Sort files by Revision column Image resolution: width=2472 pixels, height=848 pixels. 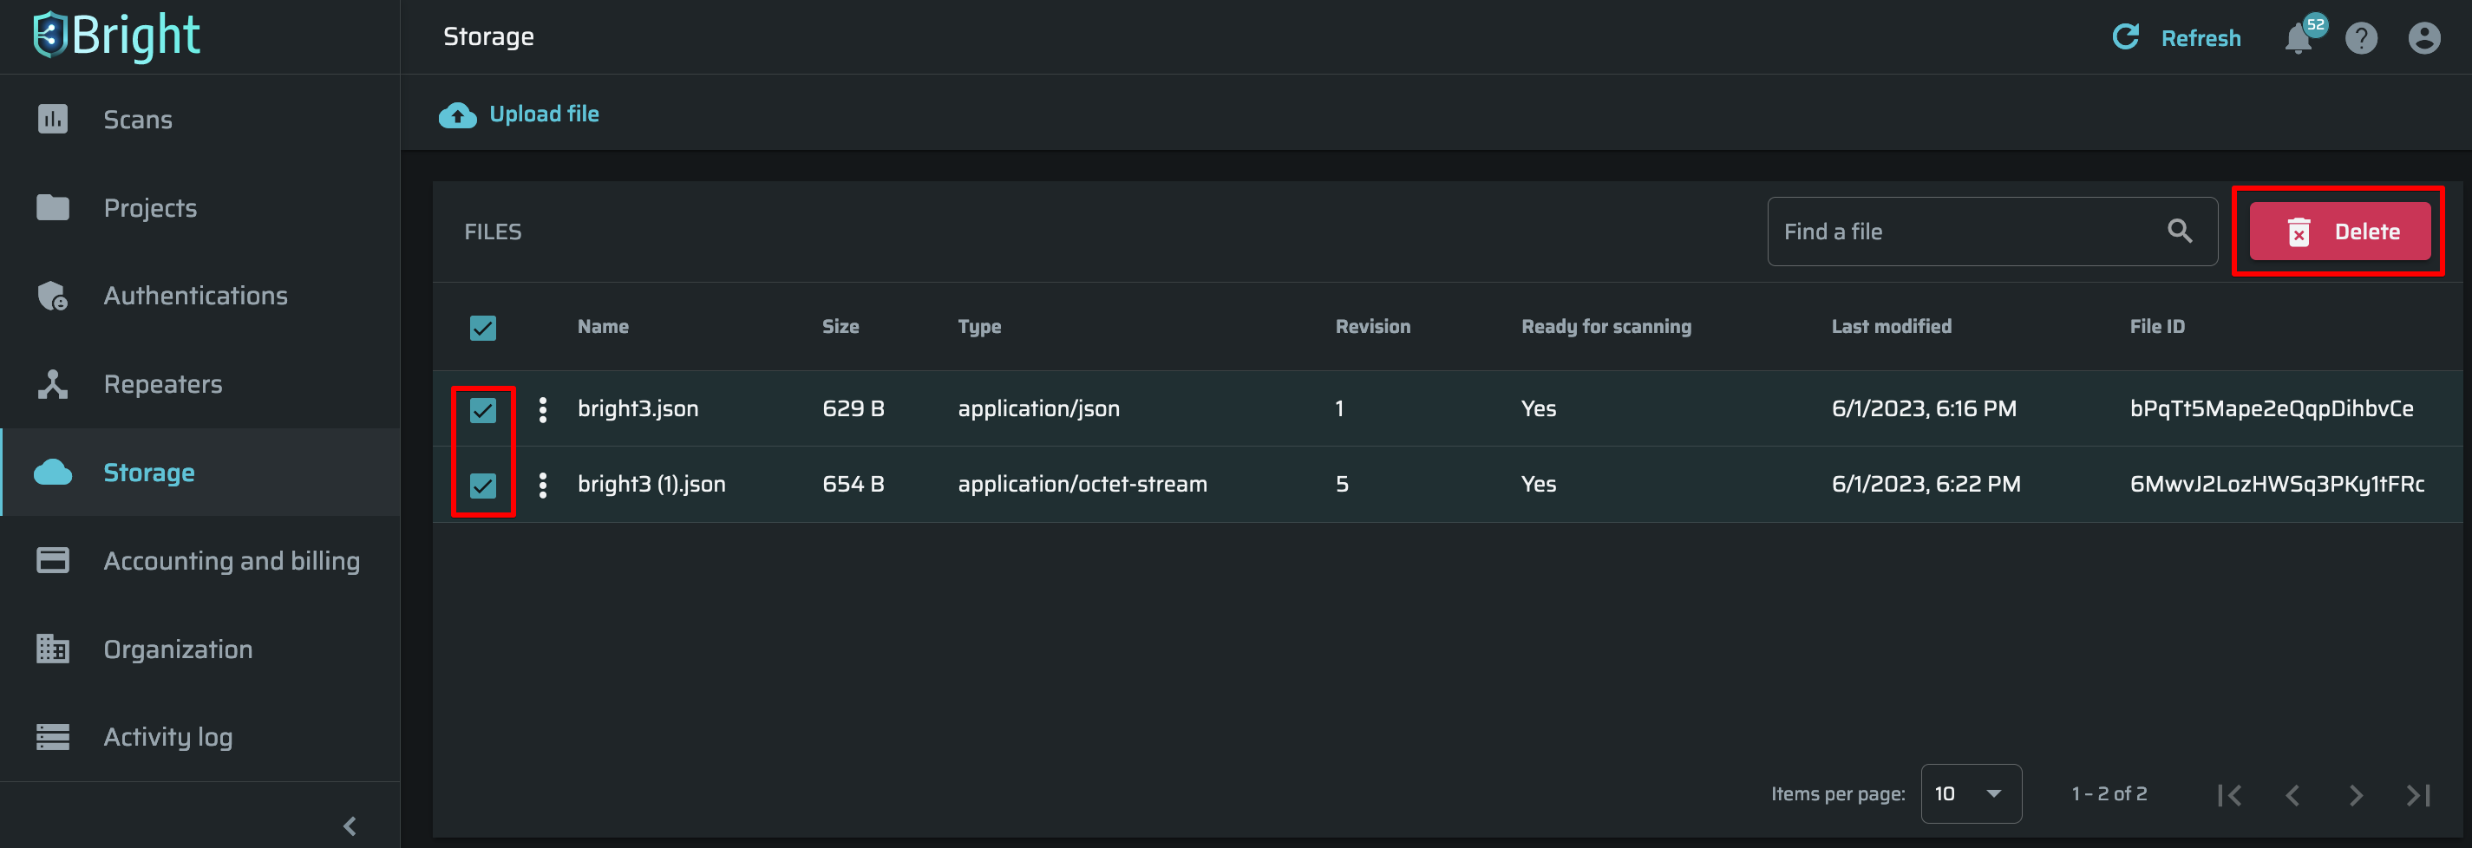(1373, 326)
